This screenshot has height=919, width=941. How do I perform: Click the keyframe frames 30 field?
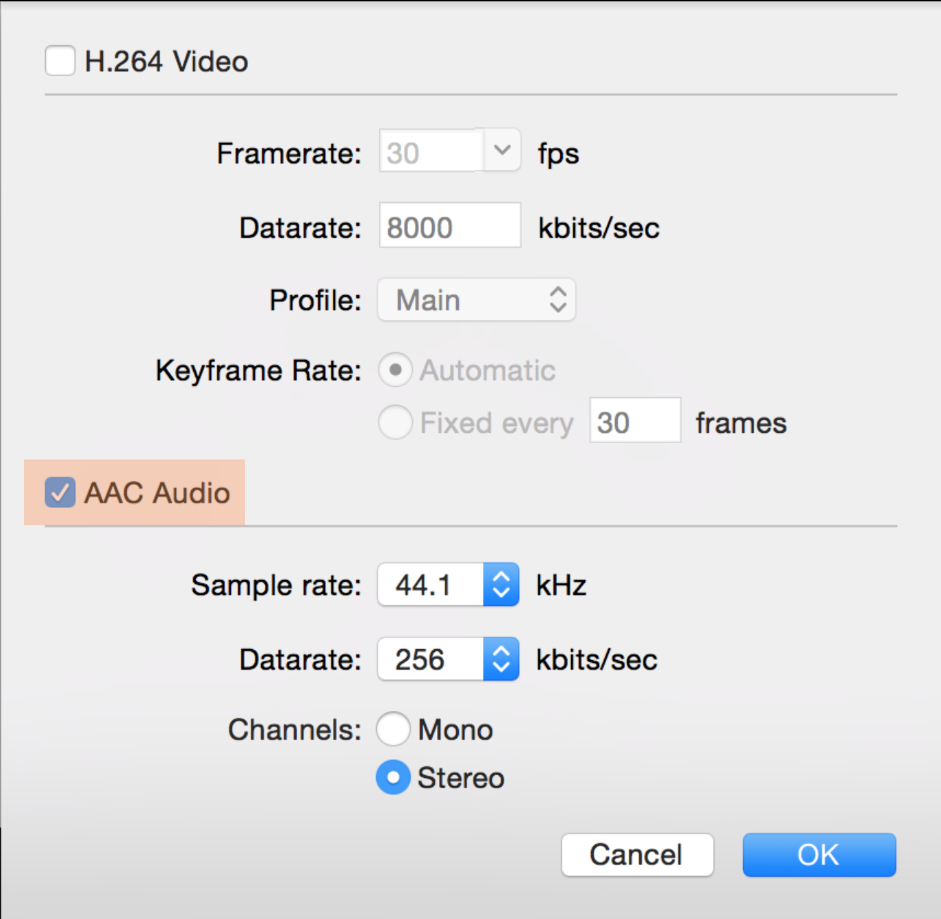point(635,422)
